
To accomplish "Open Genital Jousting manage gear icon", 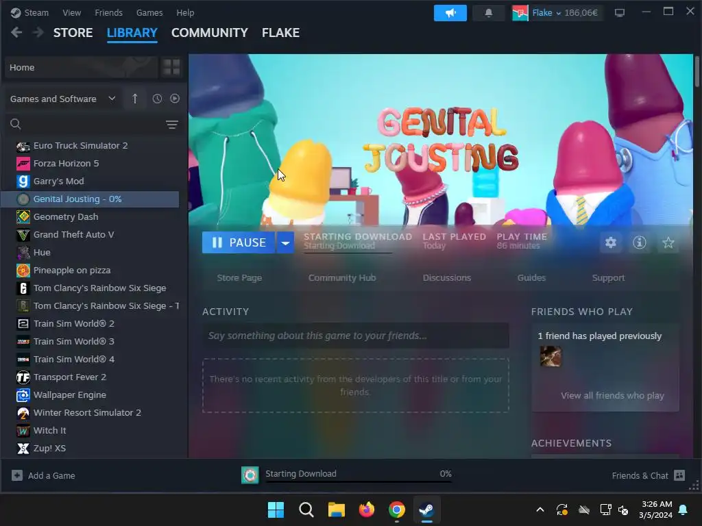I will [x=611, y=242].
